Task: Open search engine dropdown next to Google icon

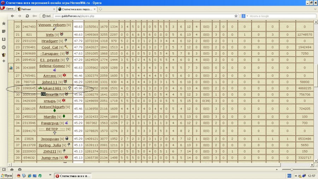Action: (247, 16)
